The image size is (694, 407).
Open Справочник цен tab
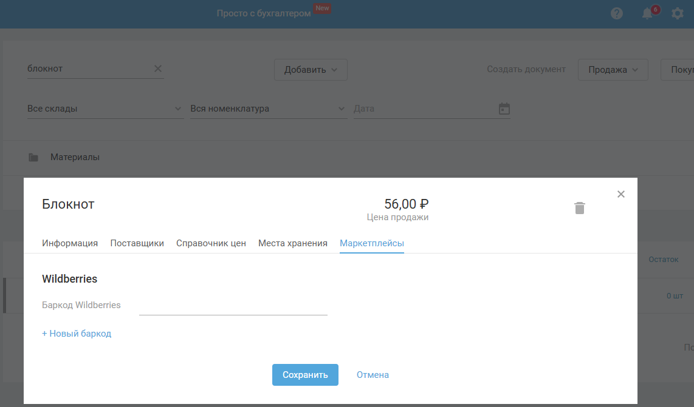point(211,243)
